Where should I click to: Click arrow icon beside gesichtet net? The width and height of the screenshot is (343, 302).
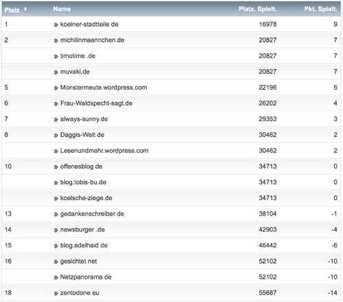point(56,262)
